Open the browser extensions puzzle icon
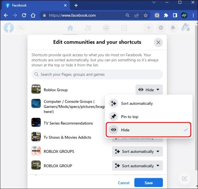Screen dimensions: 198x189 coord(166,15)
